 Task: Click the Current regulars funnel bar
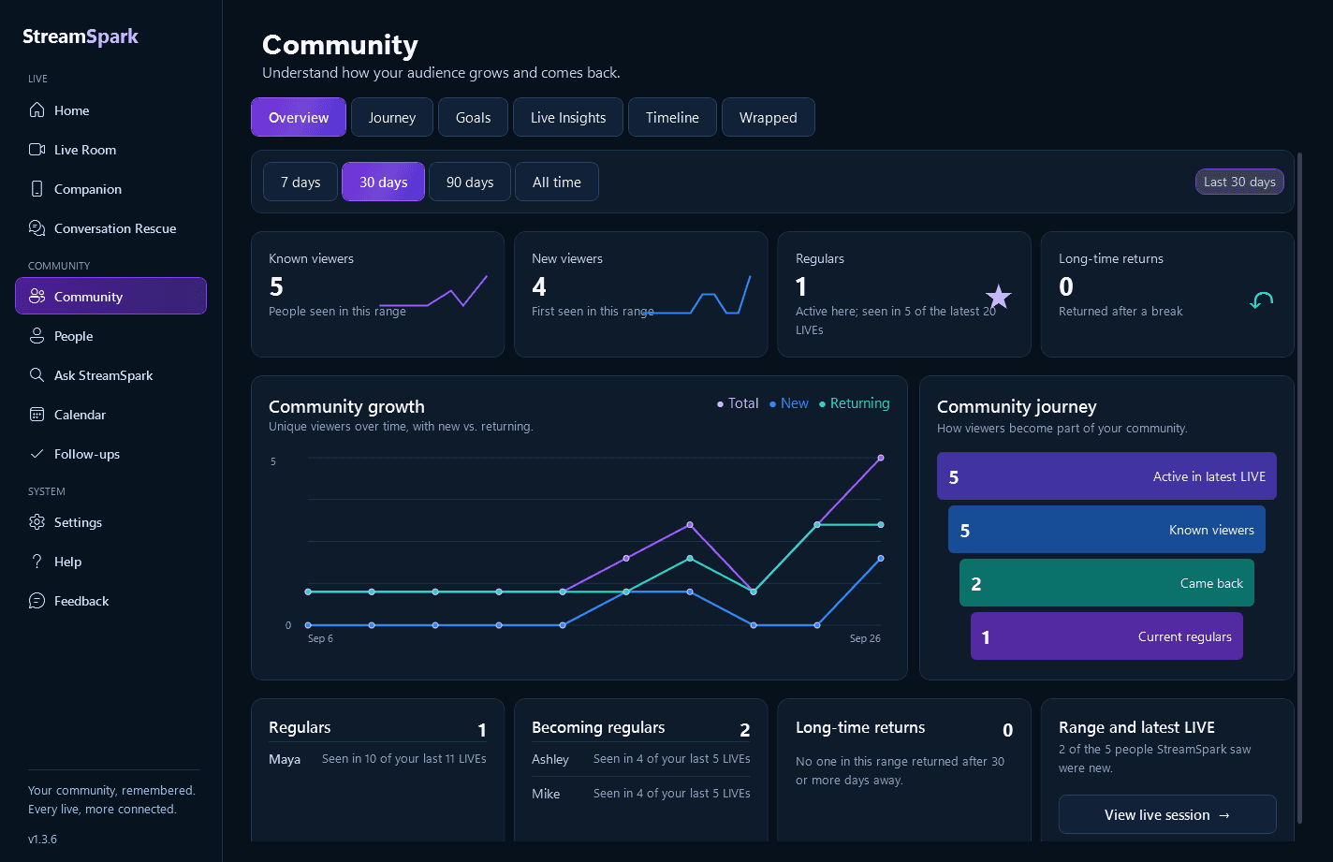coord(1106,636)
